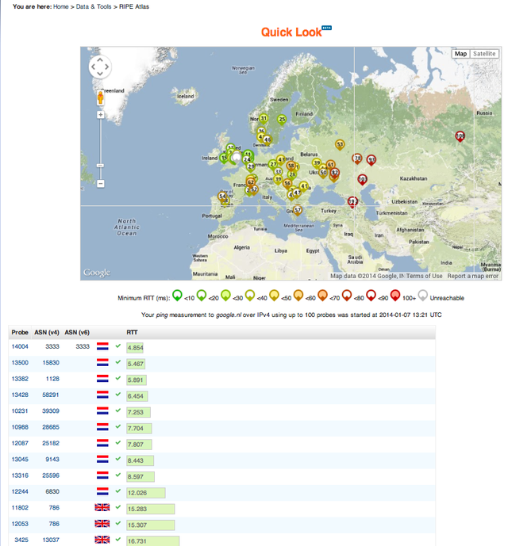Click the orange marker labeled 78
Screen dimensions: 508x546
click(x=357, y=158)
